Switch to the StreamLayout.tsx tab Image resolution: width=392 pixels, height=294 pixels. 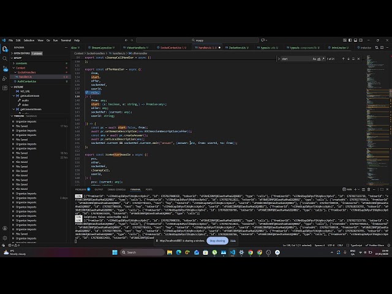[x=101, y=48]
